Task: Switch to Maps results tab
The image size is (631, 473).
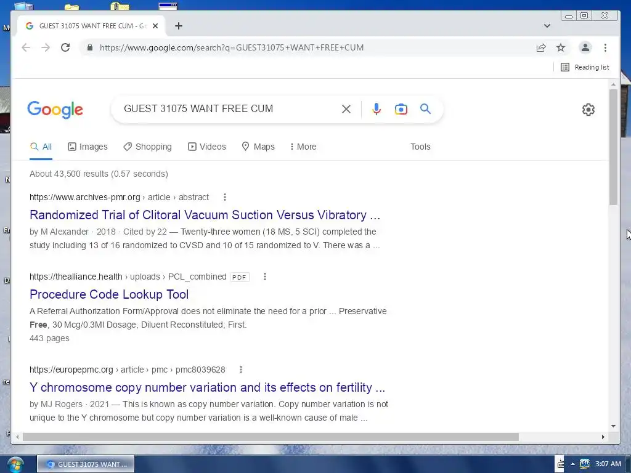Action: pos(258,147)
